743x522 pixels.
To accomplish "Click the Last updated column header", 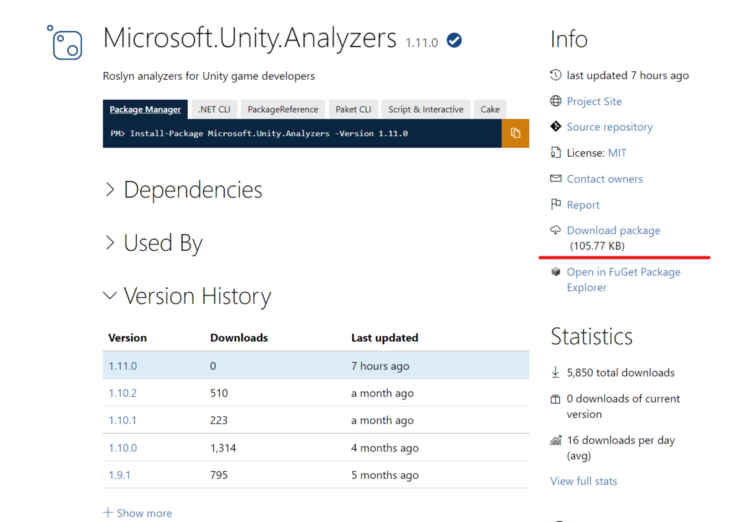I will 385,337.
